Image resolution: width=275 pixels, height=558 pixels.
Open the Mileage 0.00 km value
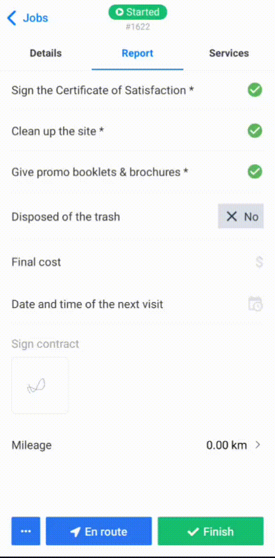coord(227,445)
